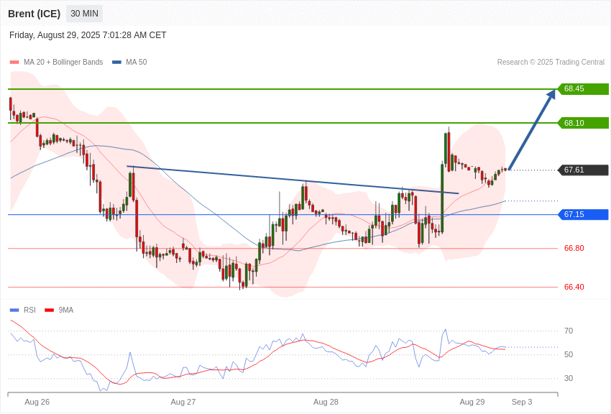The width and height of the screenshot is (611, 414).
Task: Click the 66.40 support level label
Action: (574, 287)
